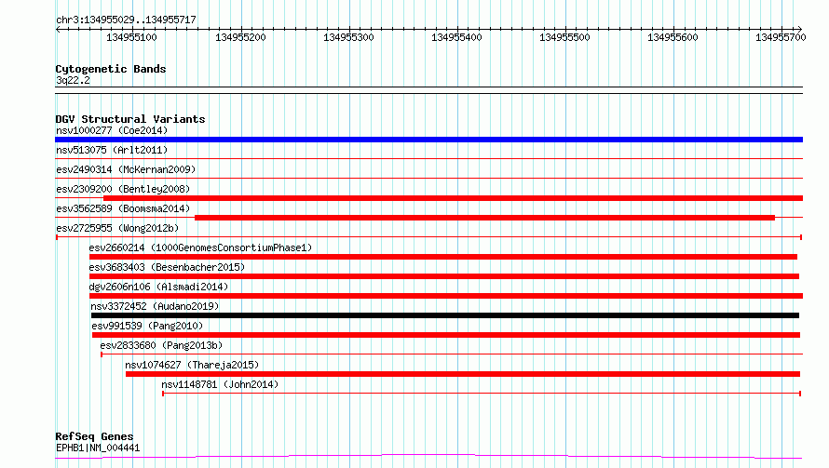This screenshot has height=468, width=829.
Task: Open the esv2725955 (Wong2012b) label
Action: click(117, 228)
